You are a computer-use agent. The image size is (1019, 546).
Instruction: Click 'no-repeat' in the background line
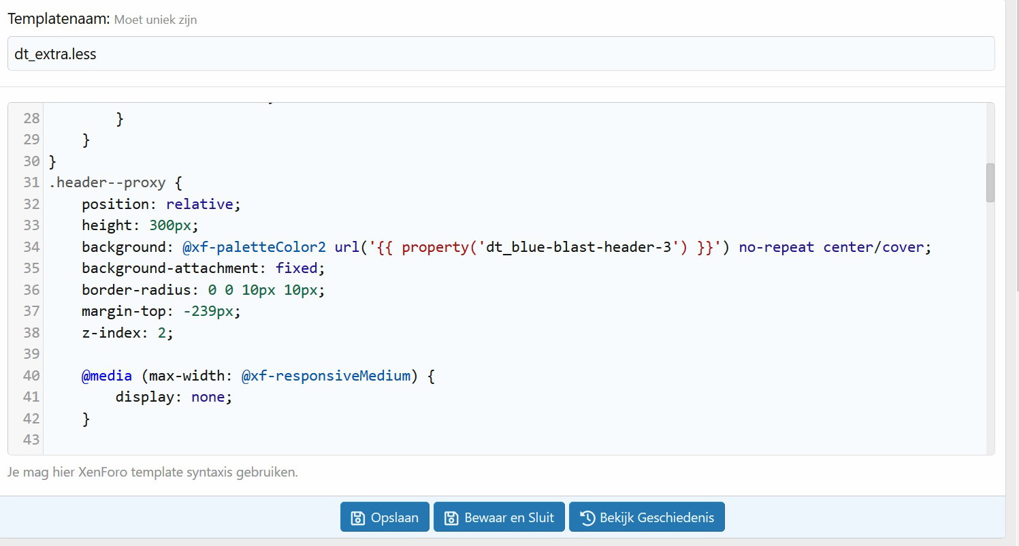click(776, 247)
